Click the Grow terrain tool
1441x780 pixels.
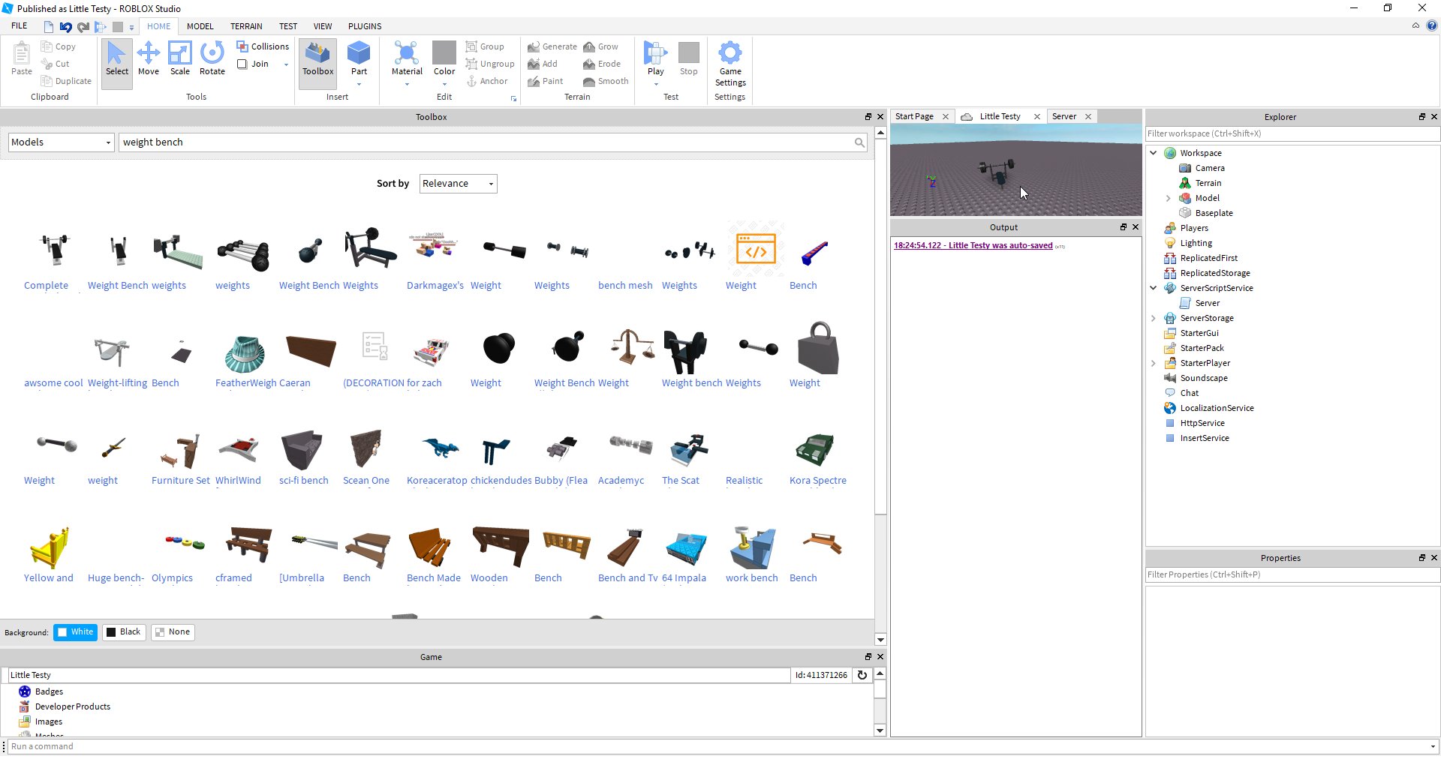coord(600,46)
